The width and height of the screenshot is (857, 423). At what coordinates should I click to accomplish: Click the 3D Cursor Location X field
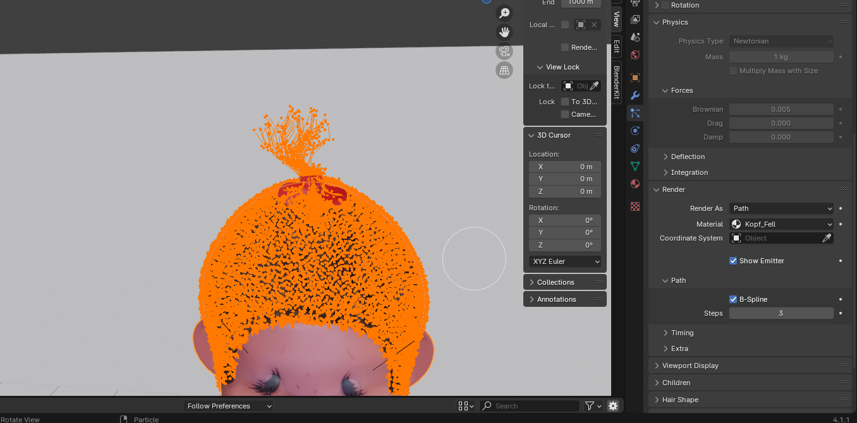tap(565, 167)
